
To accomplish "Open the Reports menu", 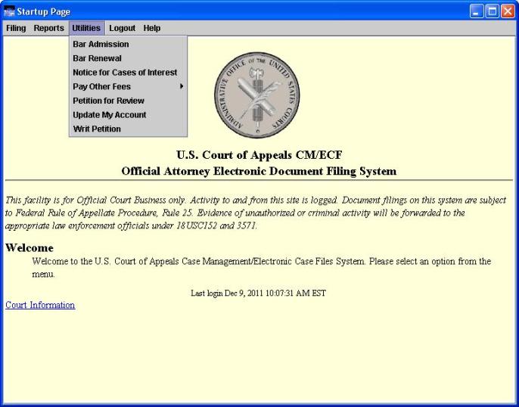I will tap(48, 28).
